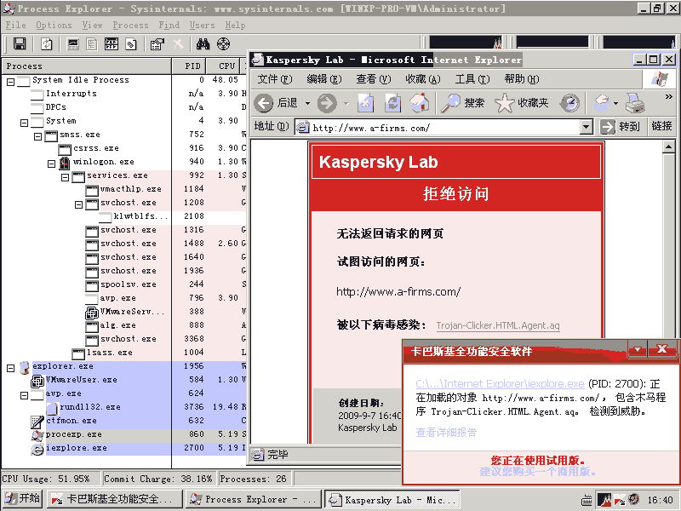The image size is (681, 511).
Task: Collapse the svchost.exe PID 1208 node
Action: pyautogui.click(x=78, y=204)
